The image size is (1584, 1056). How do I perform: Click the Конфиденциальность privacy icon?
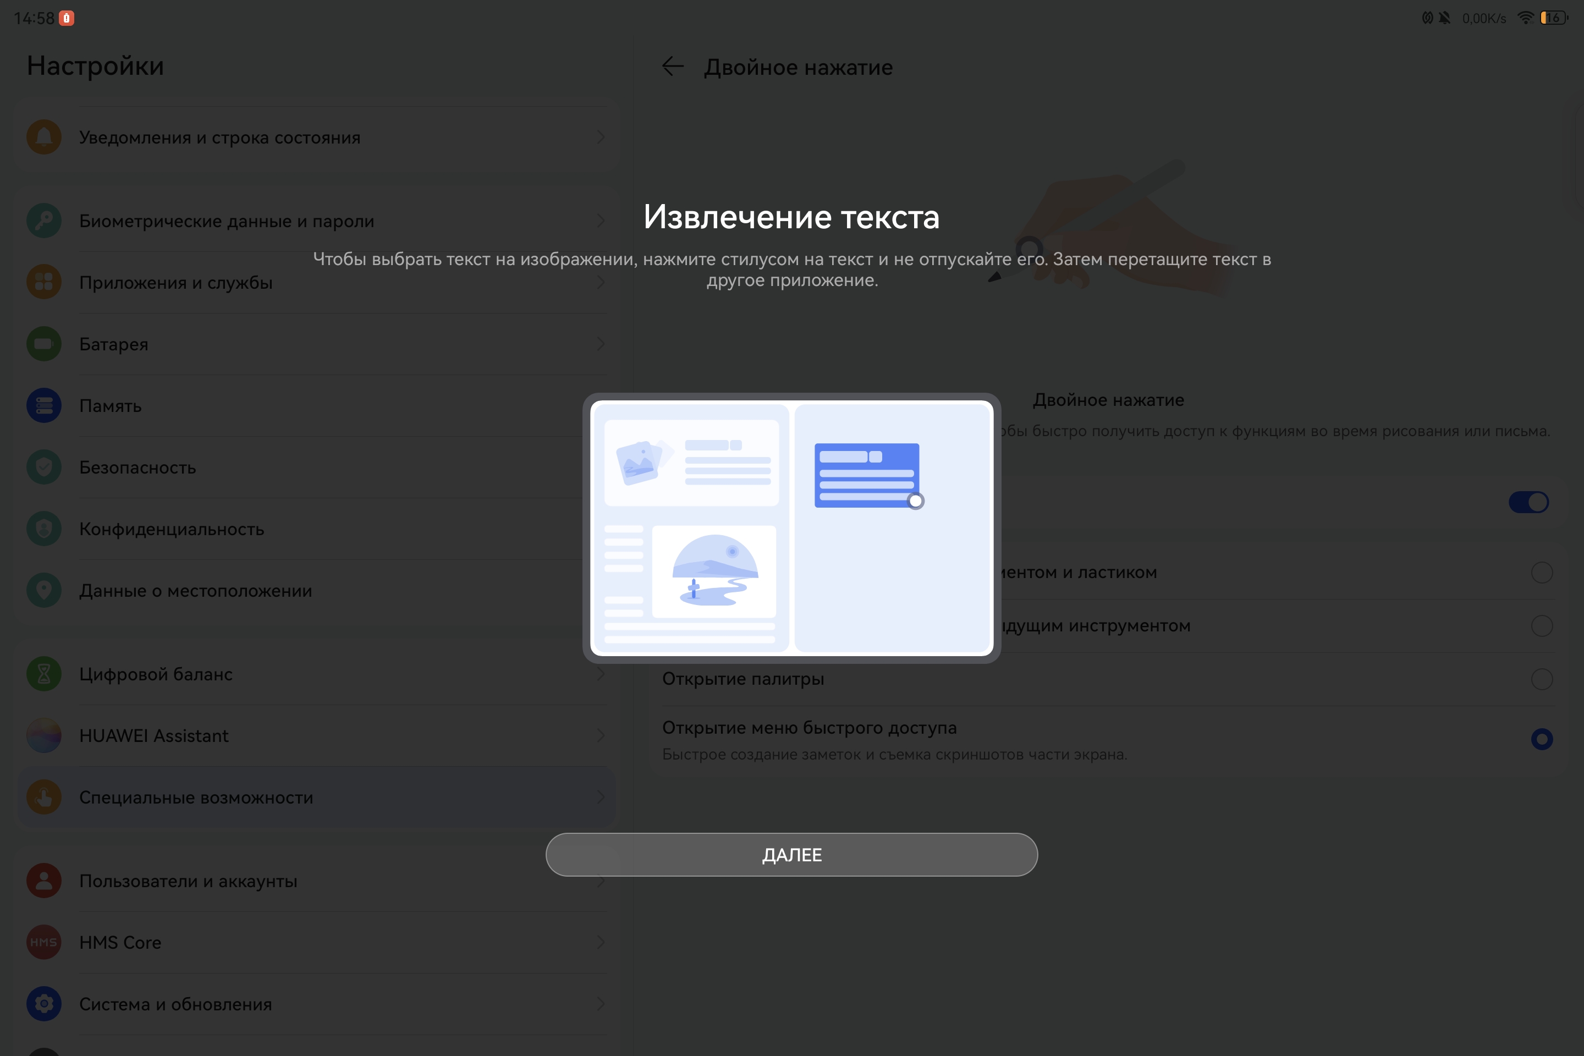click(44, 529)
